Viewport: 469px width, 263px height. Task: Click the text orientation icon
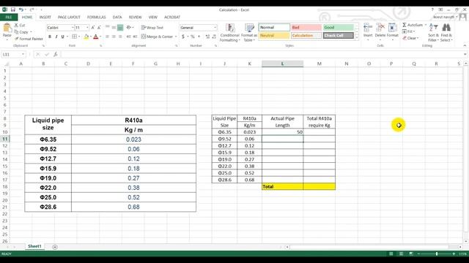pyautogui.click(x=129, y=28)
